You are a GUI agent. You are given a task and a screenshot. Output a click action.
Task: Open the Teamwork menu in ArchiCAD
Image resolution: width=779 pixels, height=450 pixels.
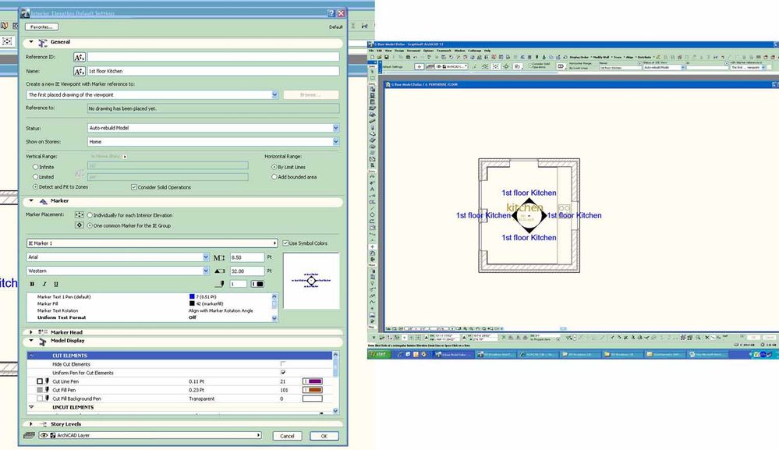(444, 51)
